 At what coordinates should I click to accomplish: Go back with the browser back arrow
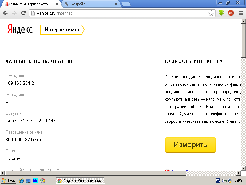click(x=5, y=13)
